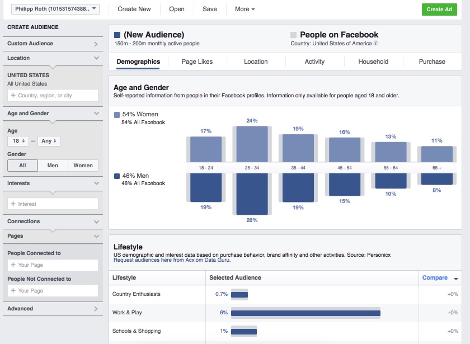
Task: Follow the Acxiom Data Guru request link
Action: (172, 260)
